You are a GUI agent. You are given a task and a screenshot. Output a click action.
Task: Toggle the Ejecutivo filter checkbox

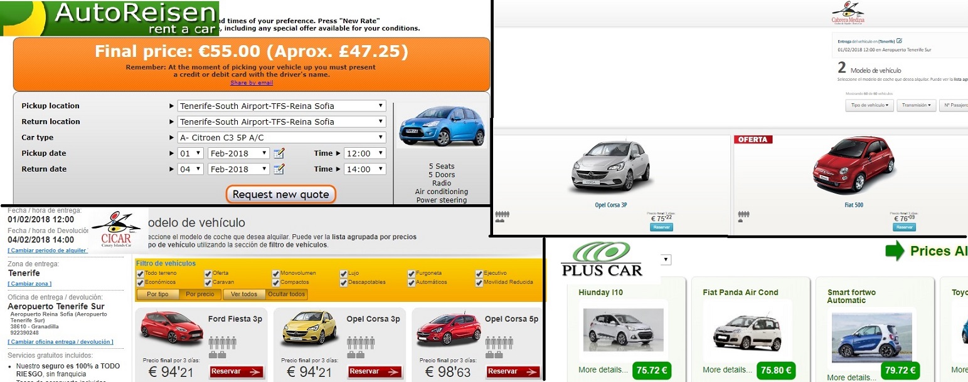coord(479,274)
